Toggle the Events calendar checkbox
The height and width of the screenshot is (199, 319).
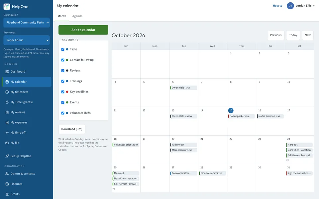[63, 102]
